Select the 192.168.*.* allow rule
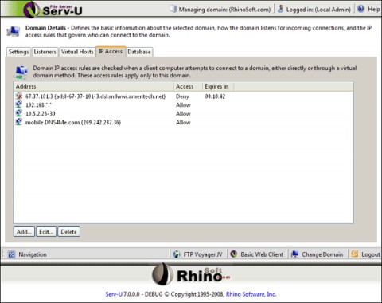Image resolution: width=382 pixels, height=303 pixels. pos(183,105)
